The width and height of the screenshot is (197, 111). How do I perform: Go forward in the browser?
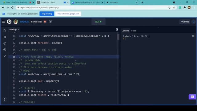[8, 7]
